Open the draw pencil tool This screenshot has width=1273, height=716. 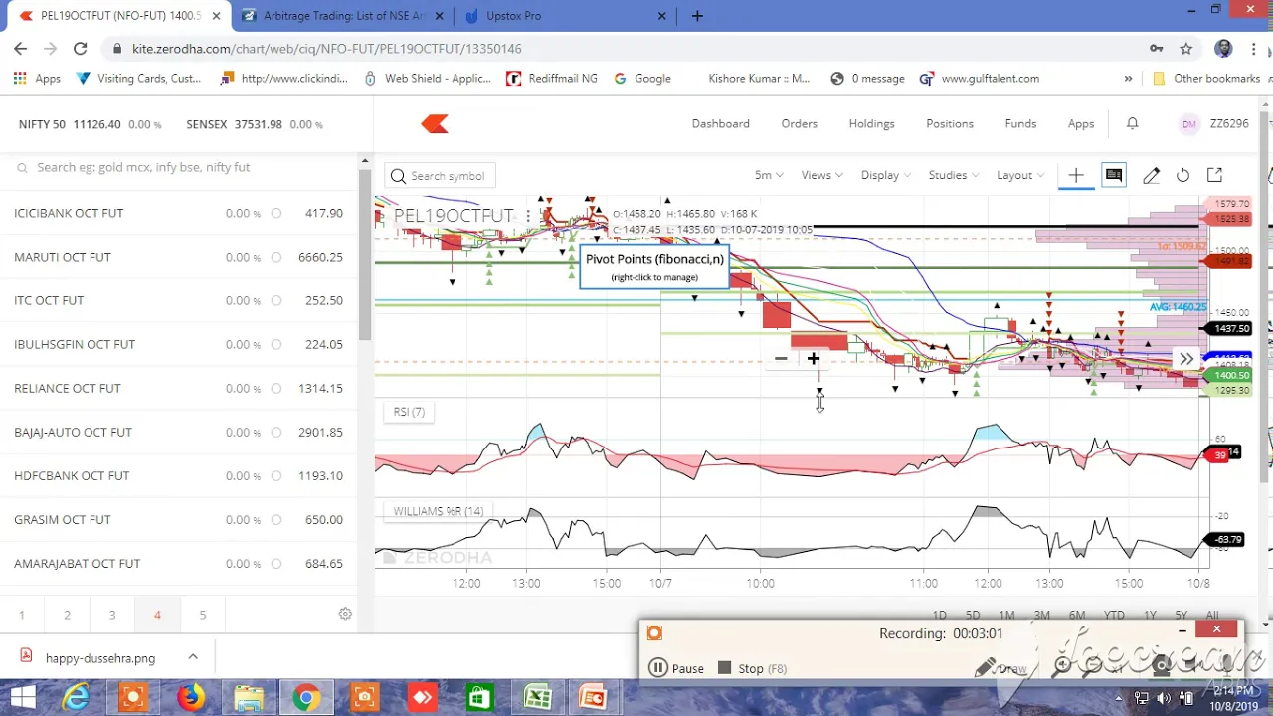tap(1151, 175)
